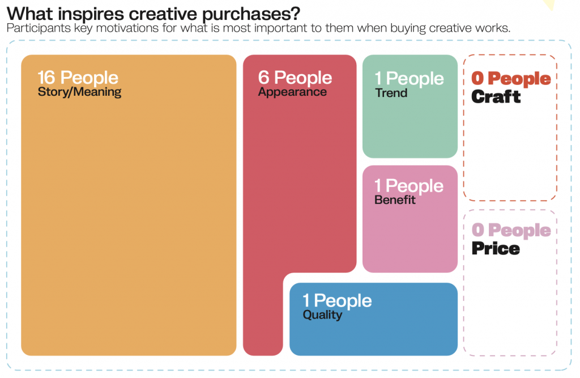Select the green Trend tile
Viewport: 580px width, 378px height.
410,106
